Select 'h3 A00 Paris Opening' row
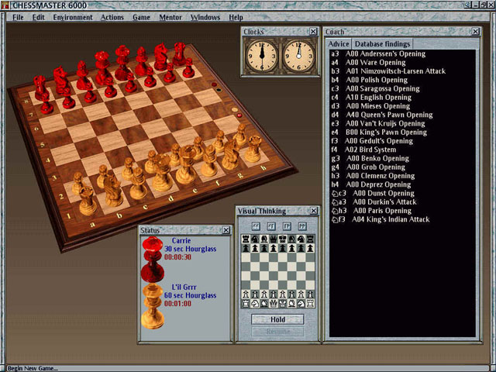 click(x=371, y=211)
